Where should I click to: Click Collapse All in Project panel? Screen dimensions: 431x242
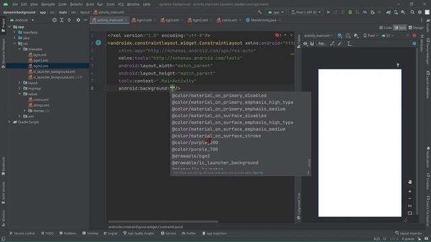click(x=69, y=20)
